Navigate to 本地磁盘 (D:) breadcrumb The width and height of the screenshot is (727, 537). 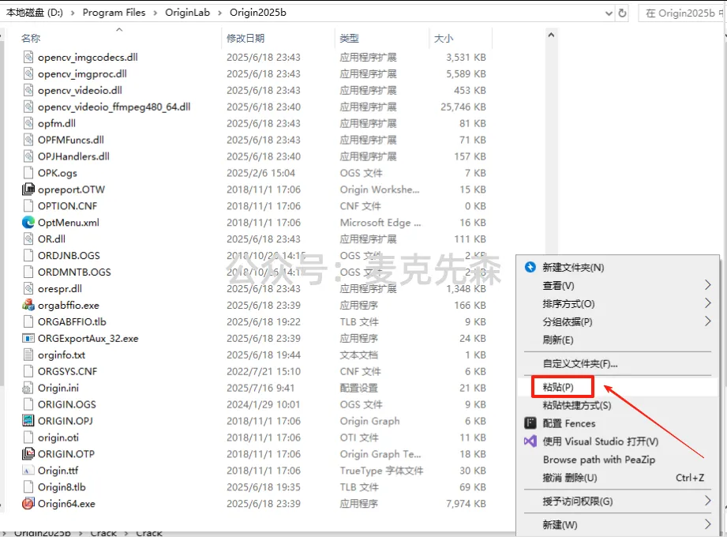click(x=34, y=13)
